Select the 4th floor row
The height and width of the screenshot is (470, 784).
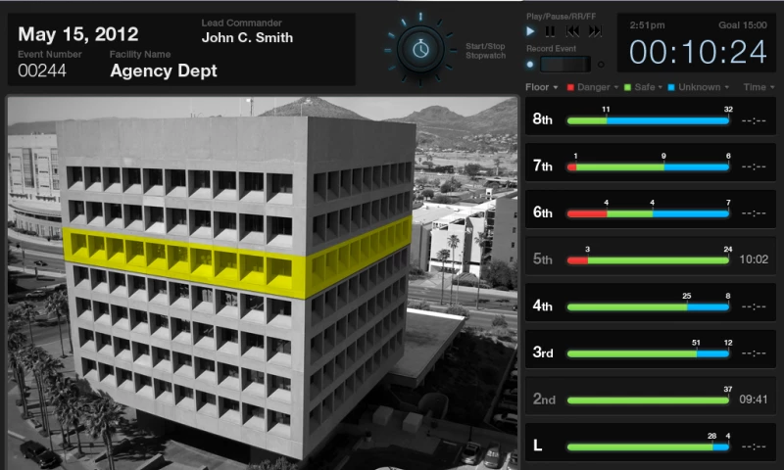[651, 303]
